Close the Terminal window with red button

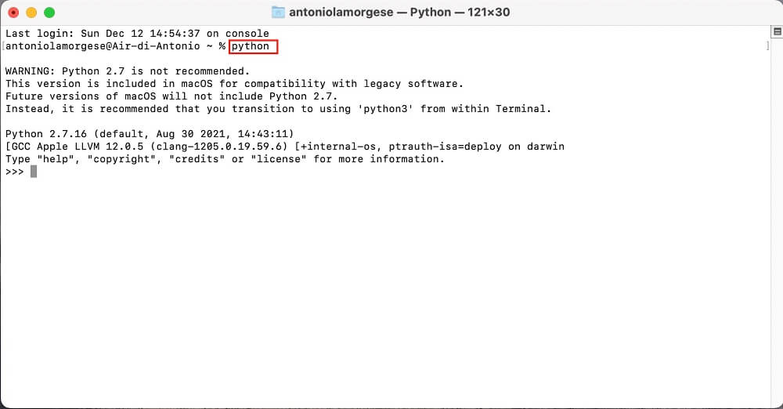(13, 13)
